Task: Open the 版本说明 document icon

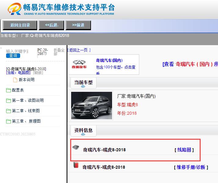Action: [x=15, y=80]
